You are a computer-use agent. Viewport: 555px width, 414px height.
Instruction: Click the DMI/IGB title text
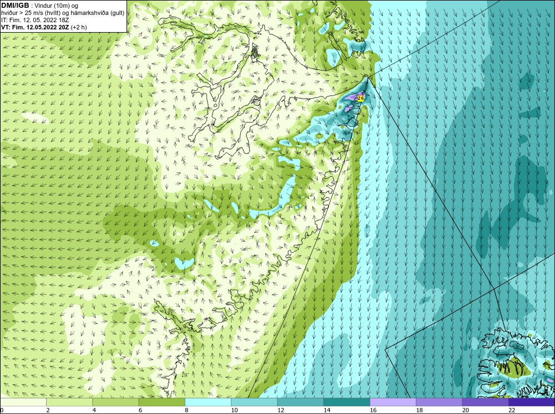pos(15,6)
